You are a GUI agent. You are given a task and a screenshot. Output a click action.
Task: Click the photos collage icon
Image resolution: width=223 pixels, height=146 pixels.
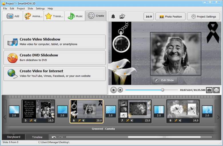pos(122,17)
